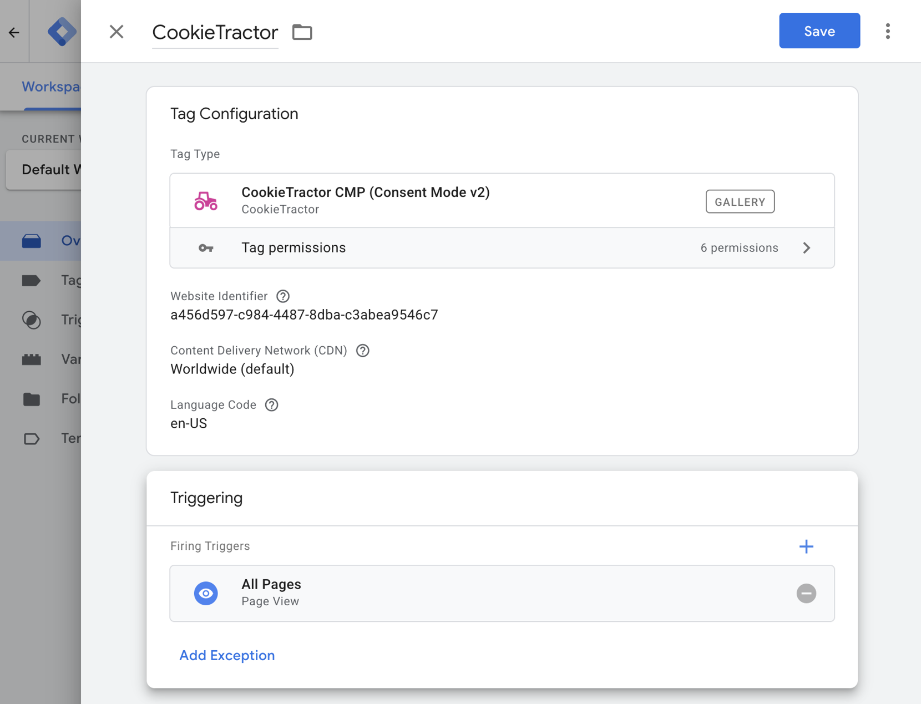Viewport: 921px width, 704px height.
Task: Click the GALLERY badge
Action: point(740,201)
